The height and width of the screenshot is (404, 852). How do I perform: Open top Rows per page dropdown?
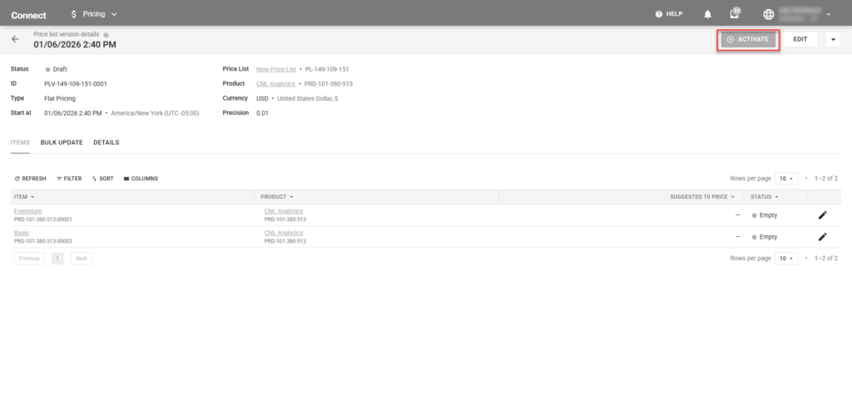(787, 179)
